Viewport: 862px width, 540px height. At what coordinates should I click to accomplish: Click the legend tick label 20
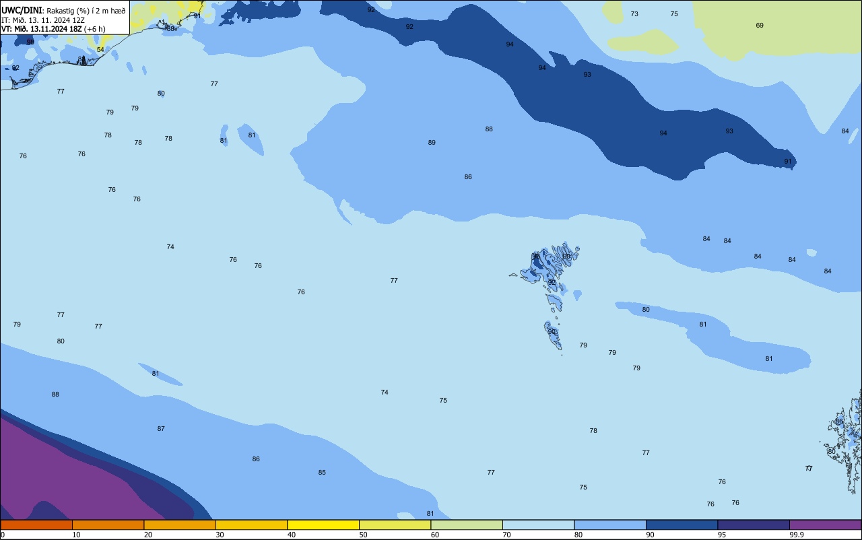click(148, 535)
